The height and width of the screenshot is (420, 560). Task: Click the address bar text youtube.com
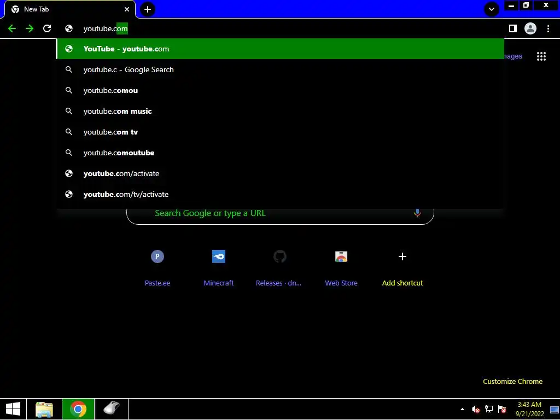106,28
